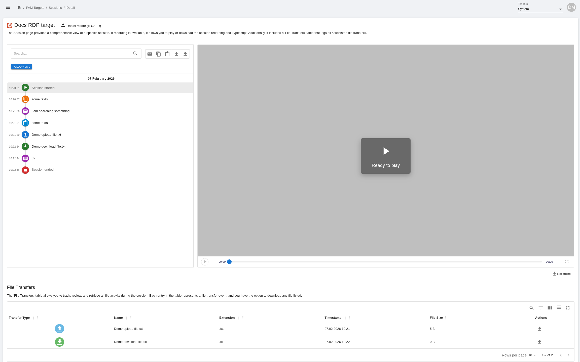Download the session Recording
The height and width of the screenshot is (362, 580).
pyautogui.click(x=561, y=274)
